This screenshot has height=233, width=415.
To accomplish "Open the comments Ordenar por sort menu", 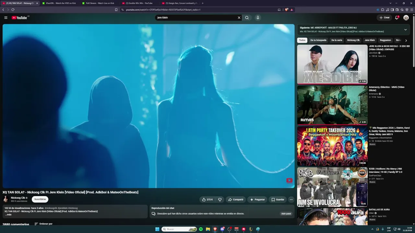I will (x=43, y=224).
